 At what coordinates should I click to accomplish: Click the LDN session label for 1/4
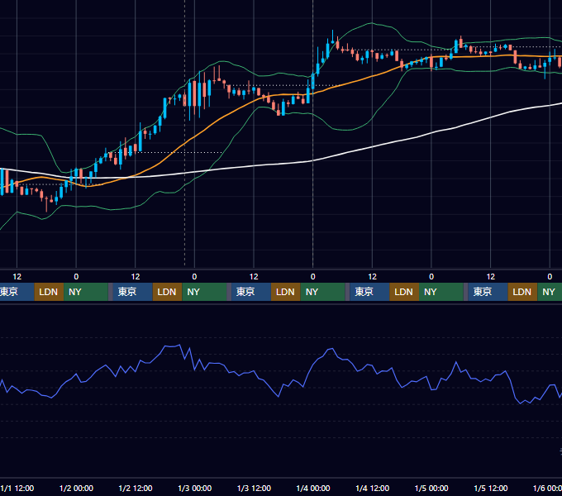pyautogui.click(x=404, y=292)
